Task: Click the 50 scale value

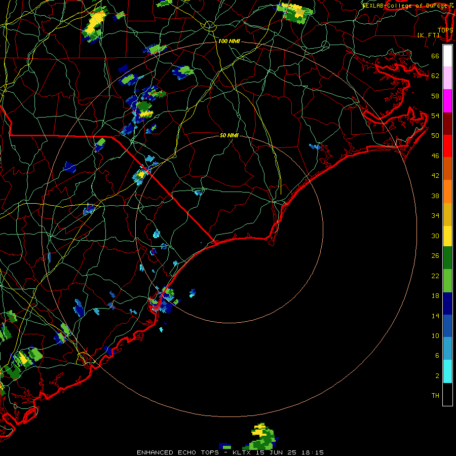Action: pyautogui.click(x=435, y=135)
